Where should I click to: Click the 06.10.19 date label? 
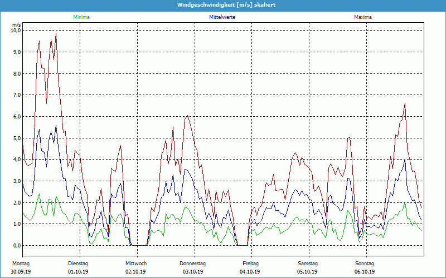[x=365, y=272]
